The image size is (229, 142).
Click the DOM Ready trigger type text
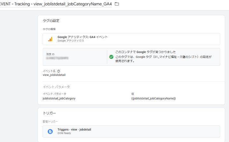pyautogui.click(x=64, y=133)
